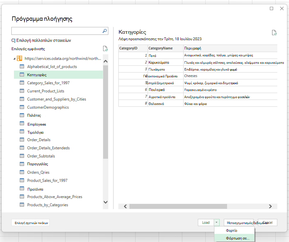
Task: Collapse the services.odata.org northwind tree node
Action: pyautogui.click(x=15, y=59)
